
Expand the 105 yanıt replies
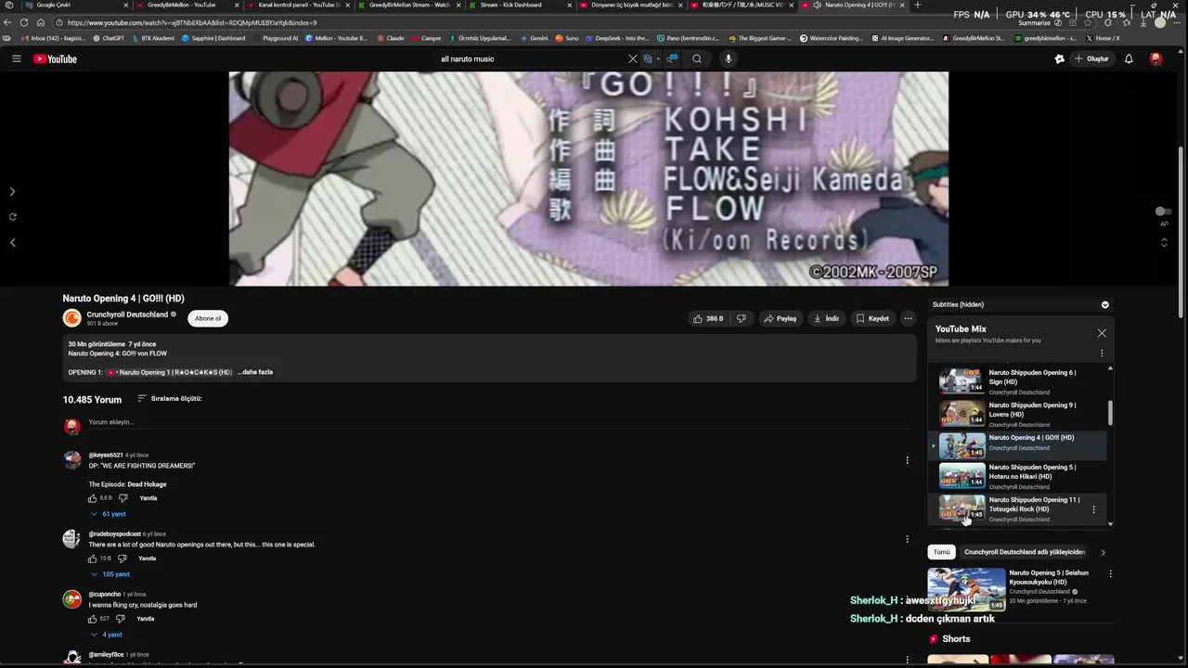(110, 574)
